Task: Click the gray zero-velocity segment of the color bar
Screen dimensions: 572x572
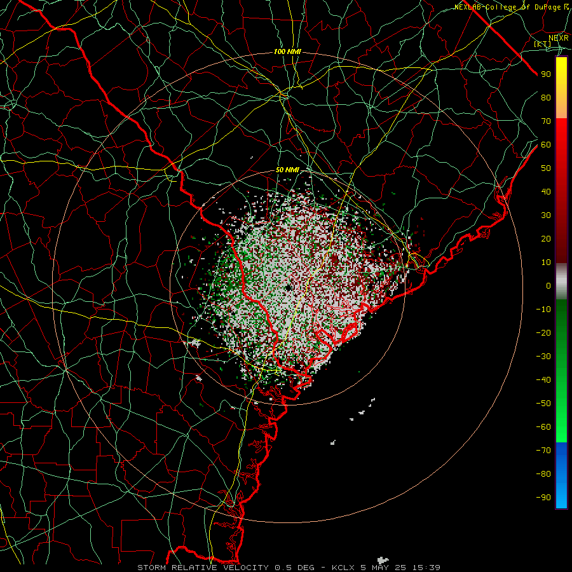Action: [561, 282]
